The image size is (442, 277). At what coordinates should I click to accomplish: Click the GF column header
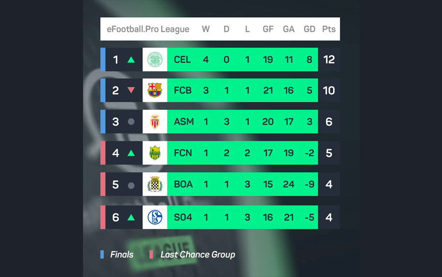click(268, 29)
